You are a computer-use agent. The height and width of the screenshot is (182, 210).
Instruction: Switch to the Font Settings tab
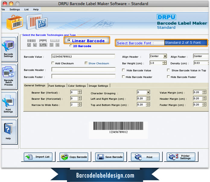[57, 86]
